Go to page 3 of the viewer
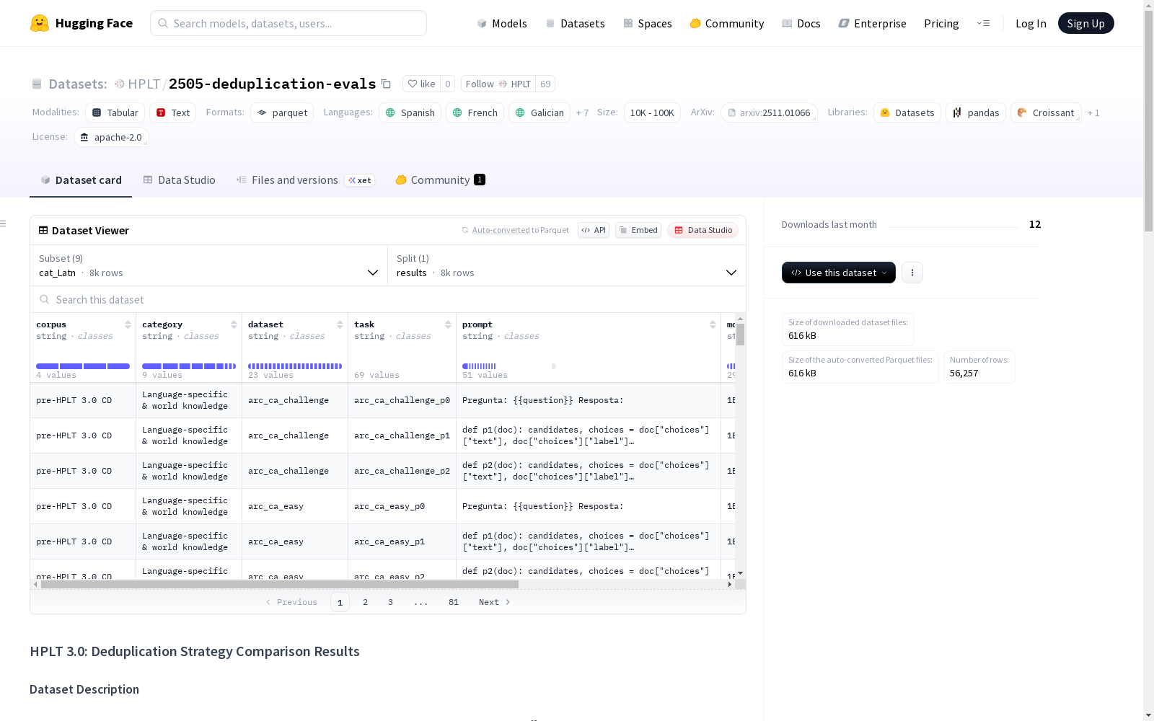The image size is (1154, 721). tap(391, 602)
